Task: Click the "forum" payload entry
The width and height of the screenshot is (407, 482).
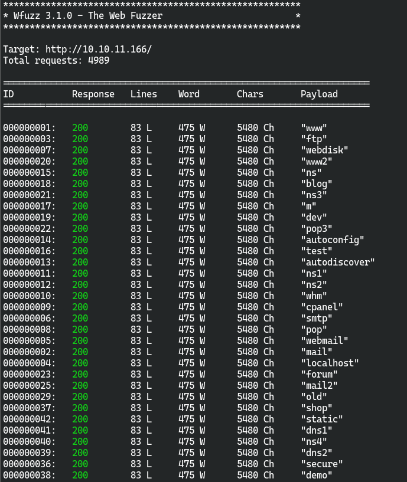Action: pyautogui.click(x=319, y=374)
